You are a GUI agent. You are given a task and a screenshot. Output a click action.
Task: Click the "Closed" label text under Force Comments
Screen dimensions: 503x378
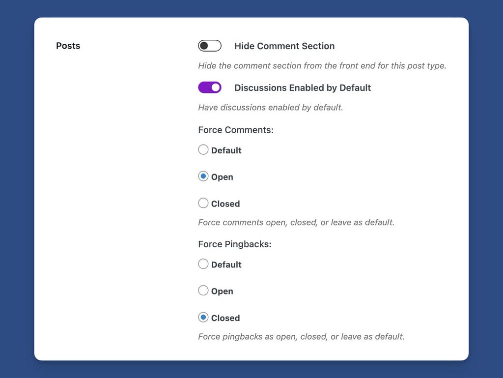225,204
